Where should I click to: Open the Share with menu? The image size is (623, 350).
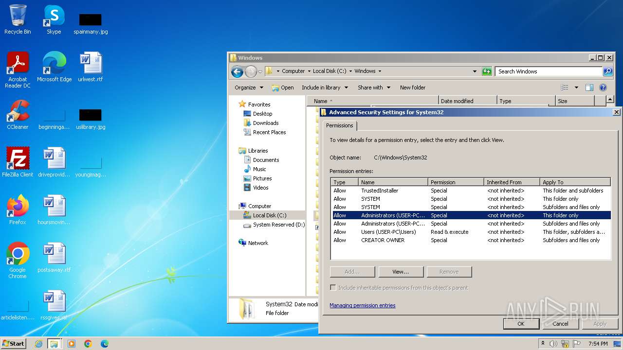click(x=374, y=87)
